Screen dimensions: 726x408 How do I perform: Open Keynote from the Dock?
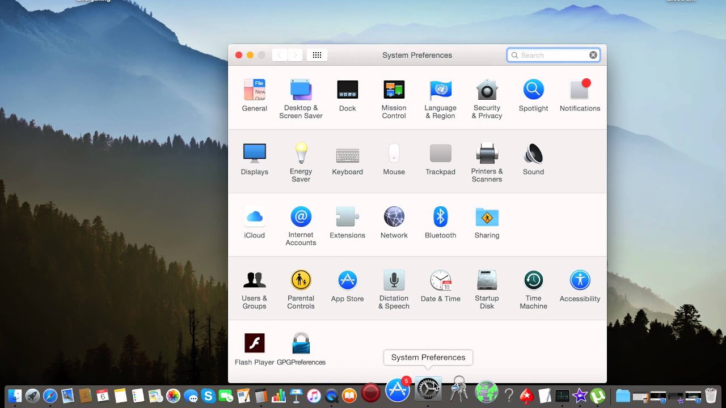tap(296, 396)
